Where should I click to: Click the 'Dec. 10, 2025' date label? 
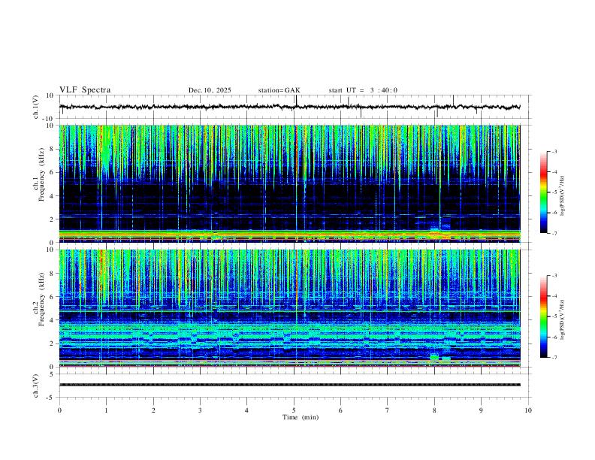pos(210,90)
